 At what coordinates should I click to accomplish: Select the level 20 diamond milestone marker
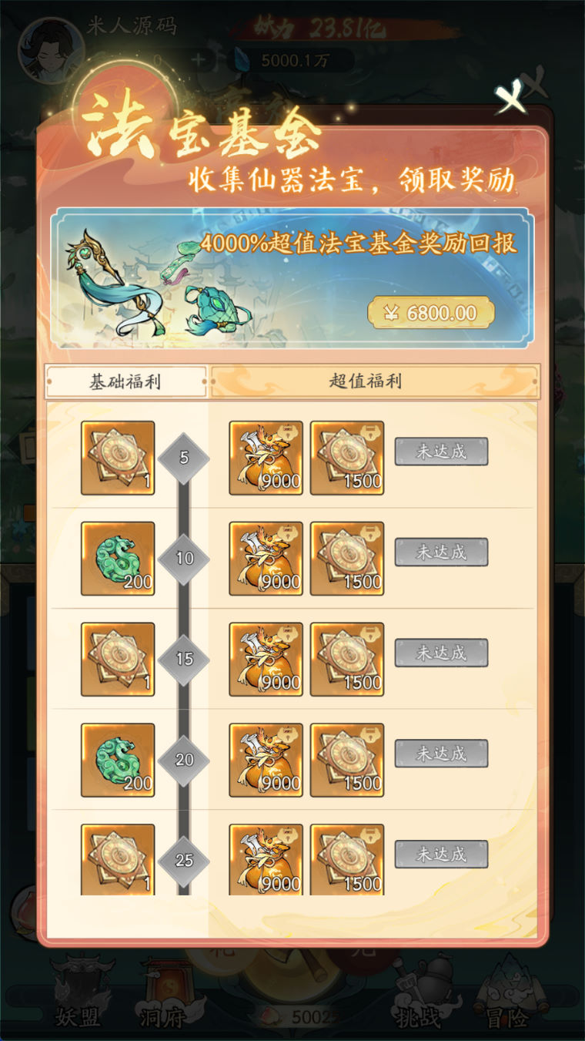(x=184, y=759)
